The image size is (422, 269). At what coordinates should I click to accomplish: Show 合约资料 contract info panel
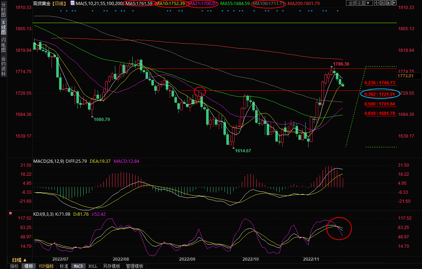3,66
